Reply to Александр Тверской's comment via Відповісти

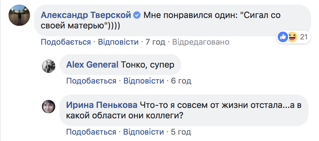pyautogui.click(x=118, y=42)
